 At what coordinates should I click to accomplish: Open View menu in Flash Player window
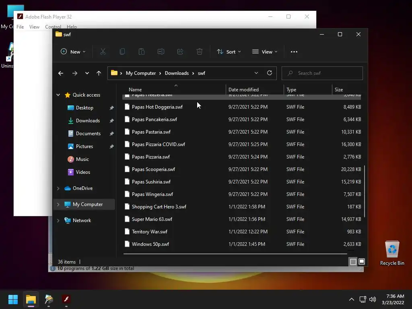point(34,27)
